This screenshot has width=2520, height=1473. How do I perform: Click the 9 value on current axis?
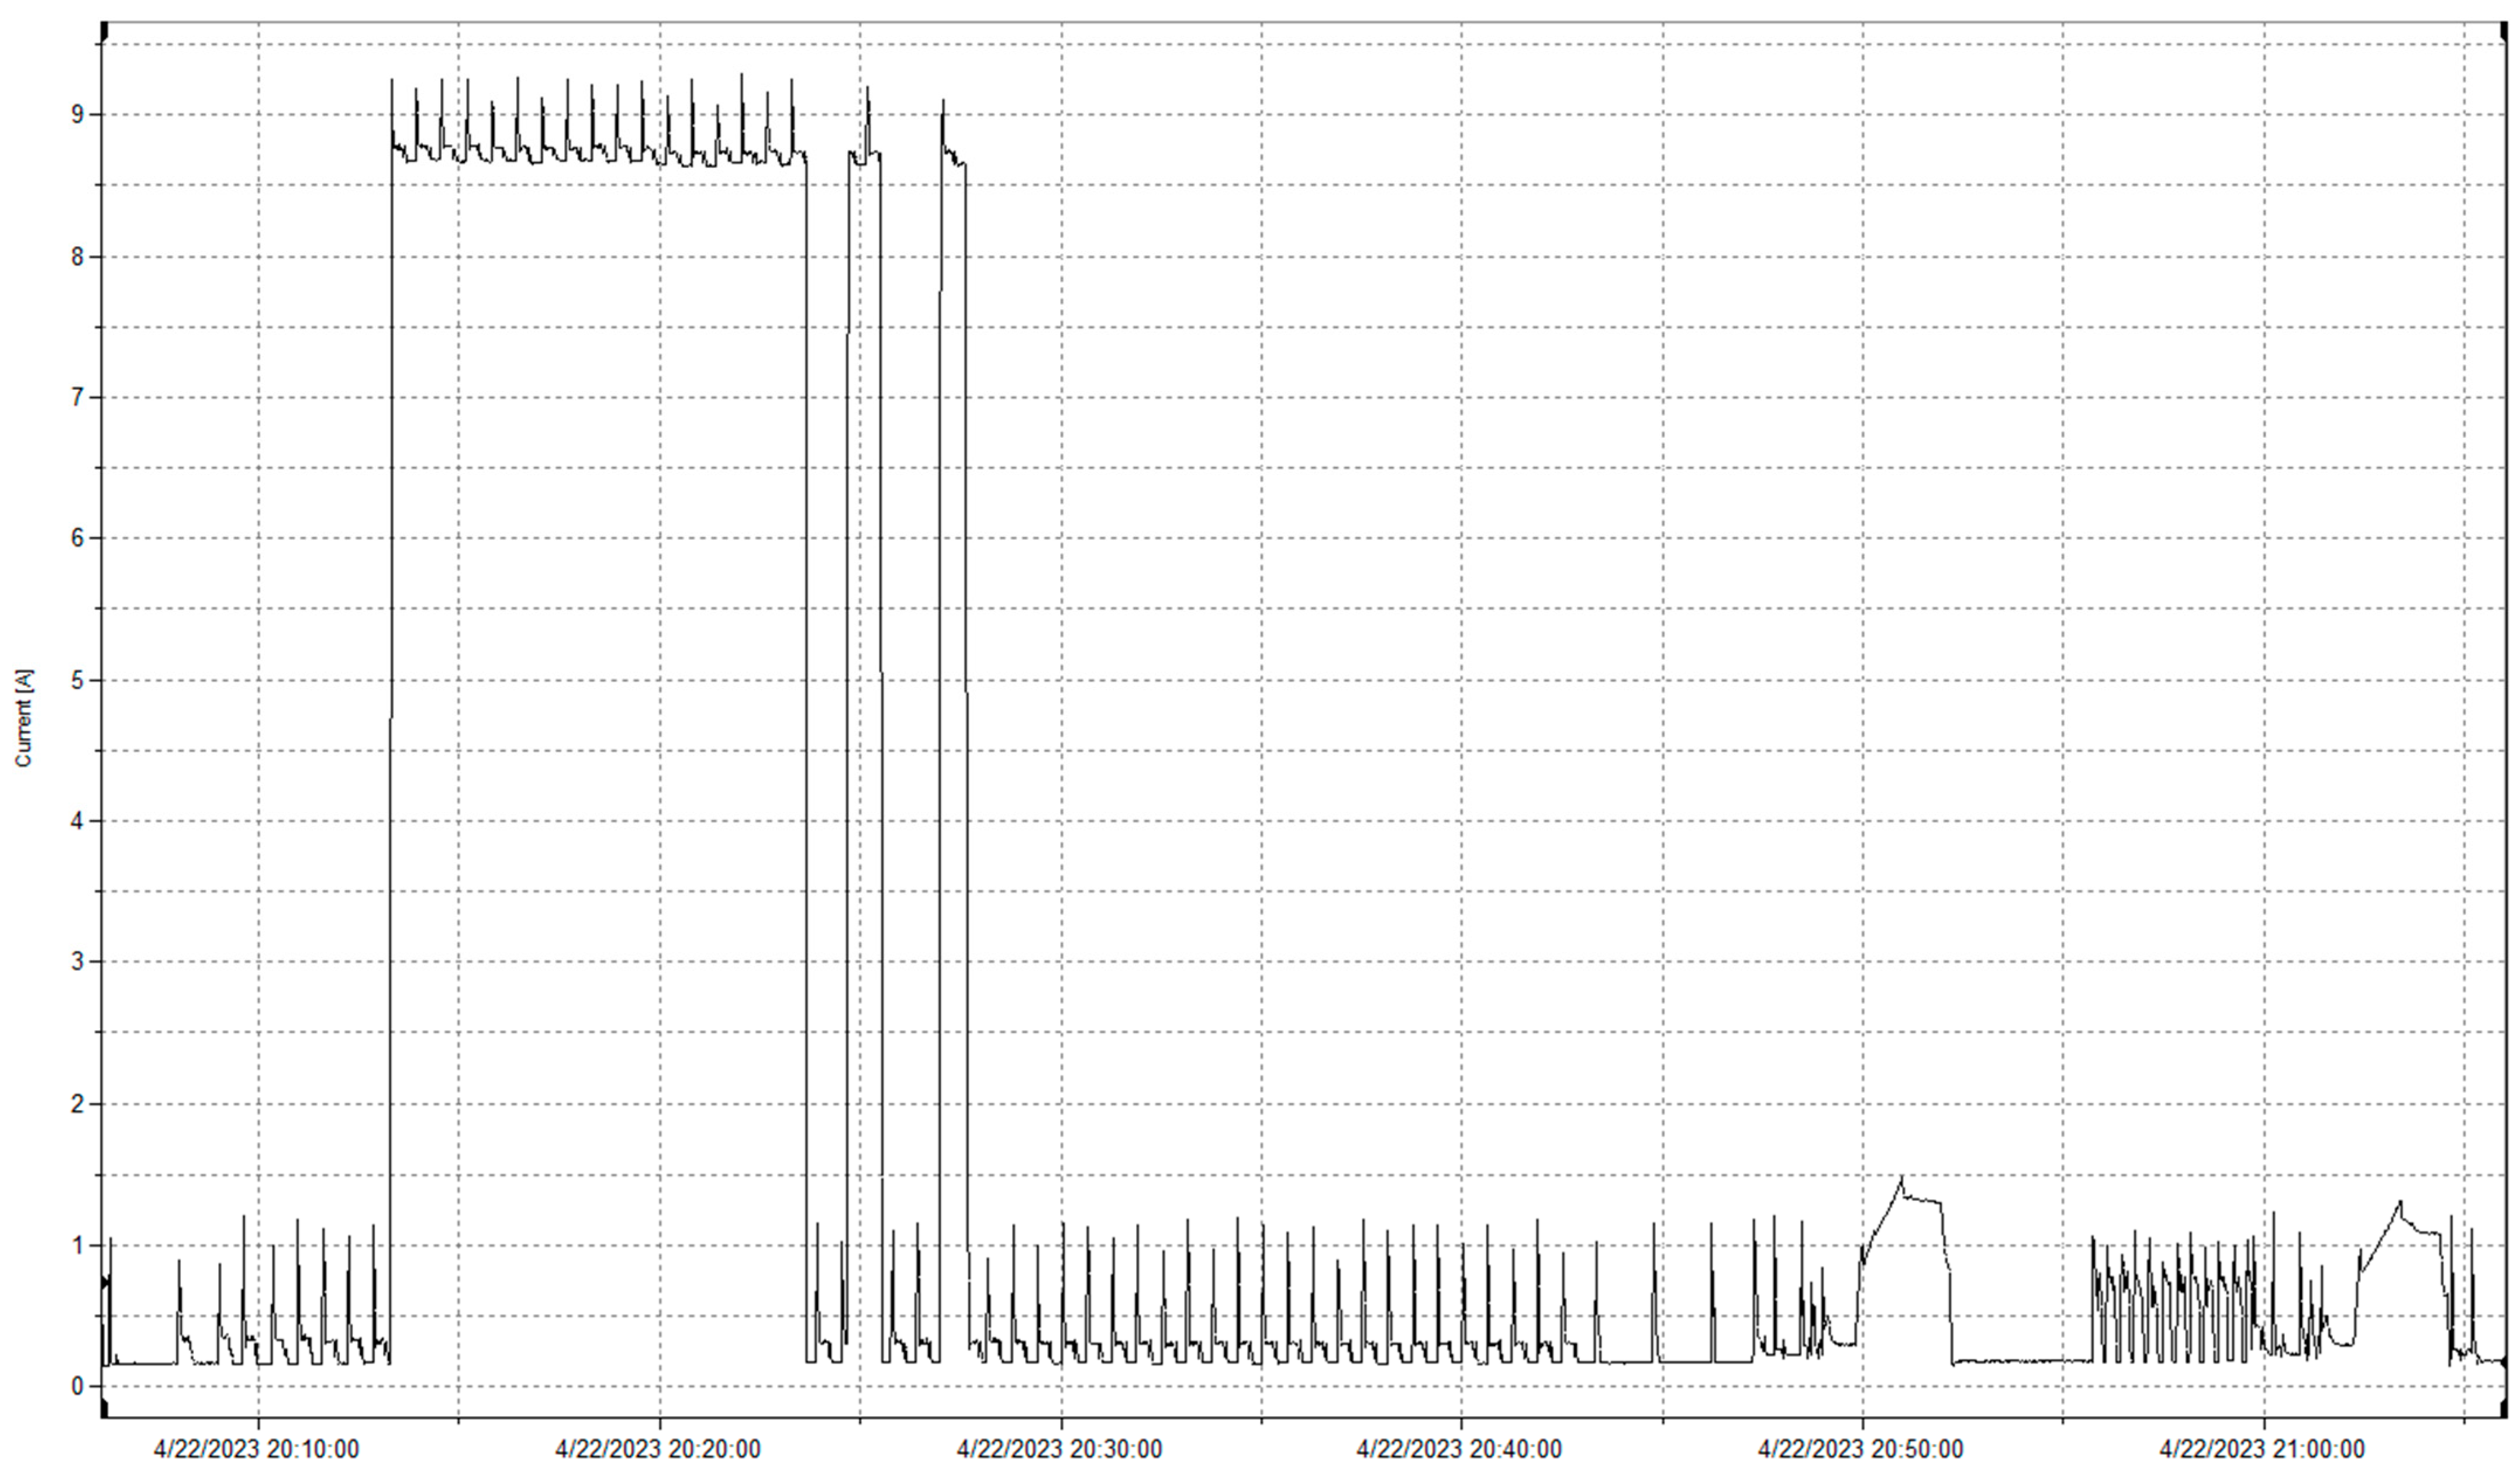(77, 115)
